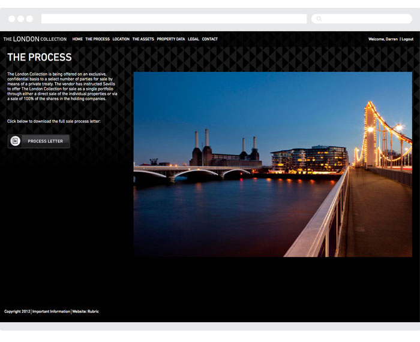Click the THE PROCESS page heading
Screen dimensions: 420x342
click(x=40, y=57)
